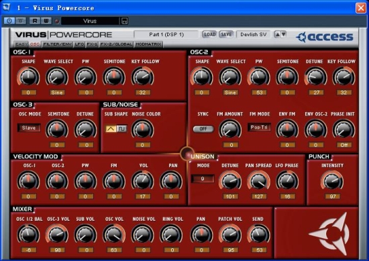This screenshot has width=369, height=261.
Task: Click OSC-1 wave select Sine value
Action: [57, 93]
